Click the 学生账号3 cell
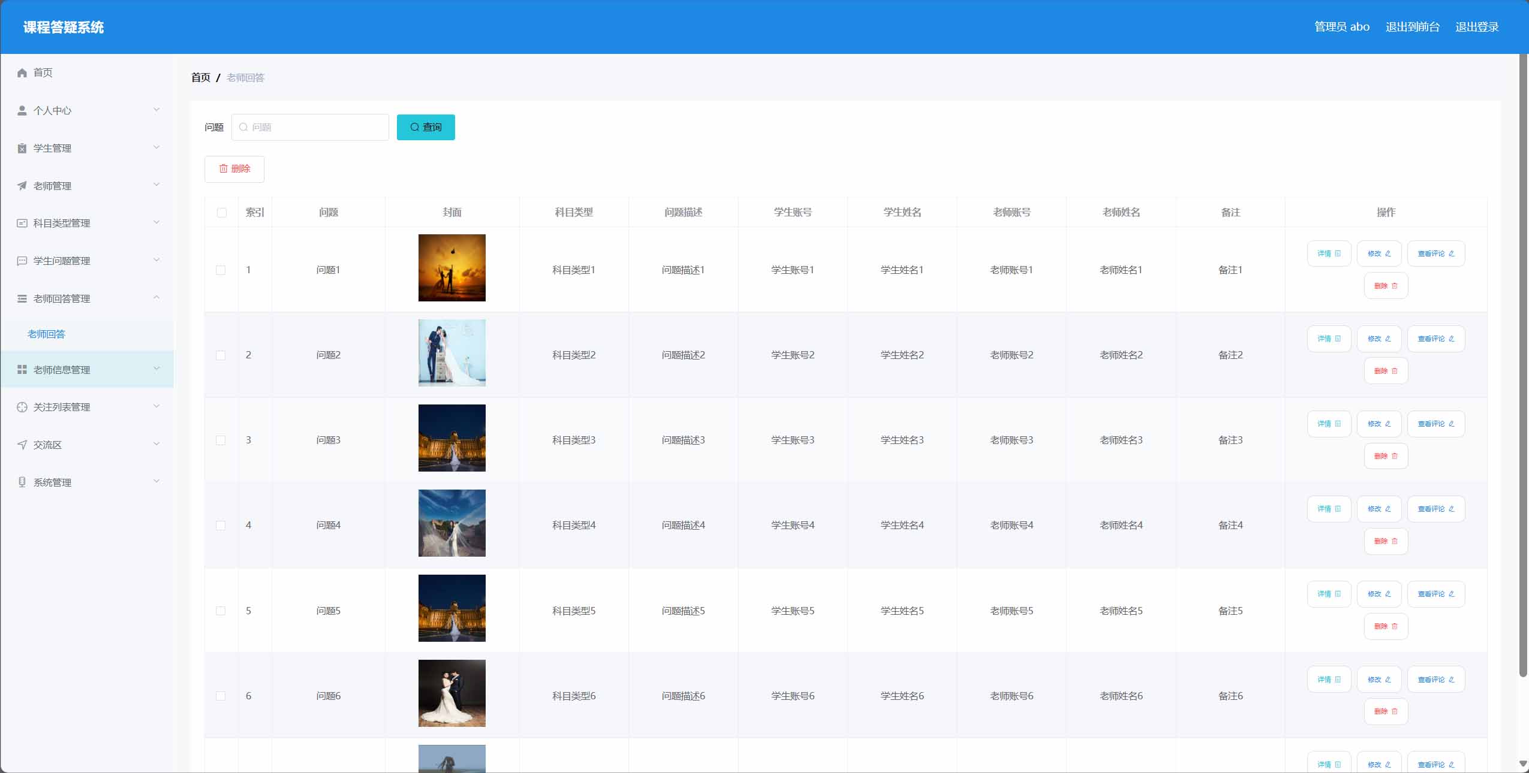1529x773 pixels. point(793,440)
